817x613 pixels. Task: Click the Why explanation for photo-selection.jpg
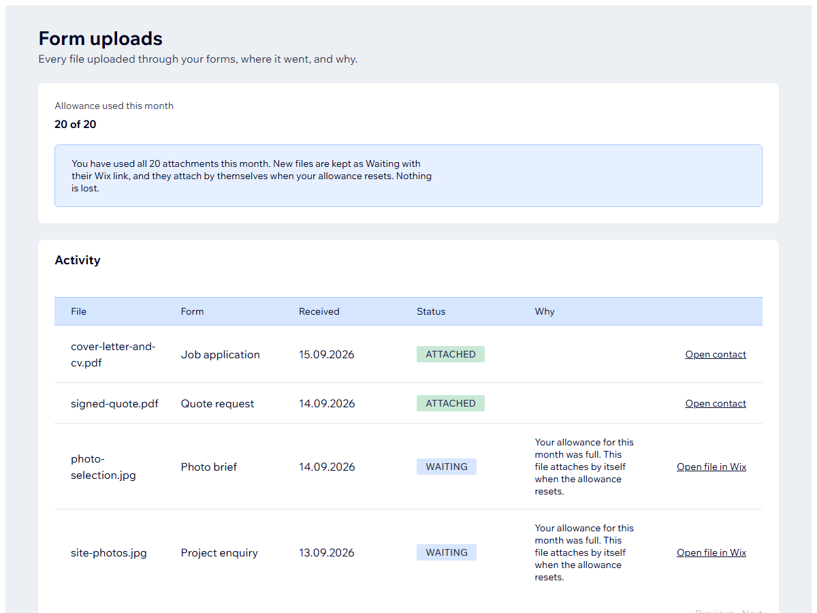[584, 467]
